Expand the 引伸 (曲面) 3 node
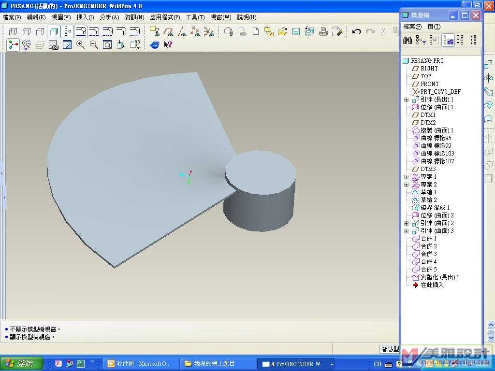This screenshot has height=371, width=495. pyautogui.click(x=406, y=231)
